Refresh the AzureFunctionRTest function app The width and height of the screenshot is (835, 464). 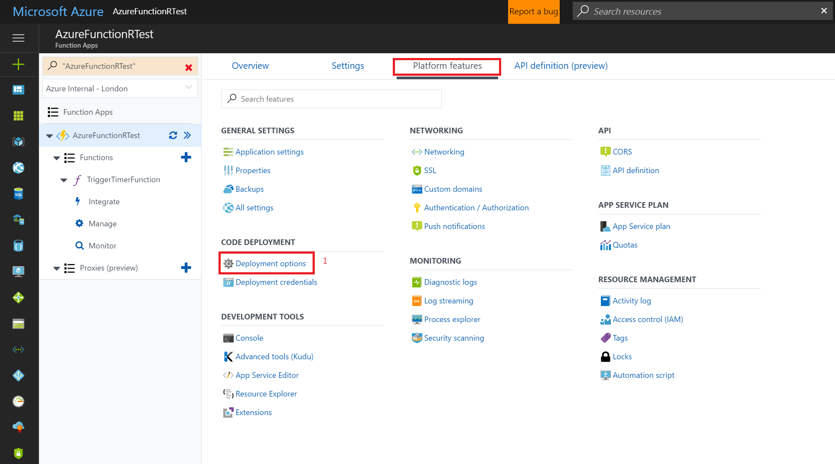(173, 135)
